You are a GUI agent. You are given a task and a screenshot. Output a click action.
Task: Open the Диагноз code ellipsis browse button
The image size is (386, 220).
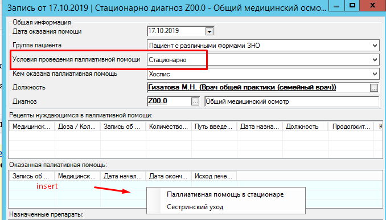(x=195, y=101)
